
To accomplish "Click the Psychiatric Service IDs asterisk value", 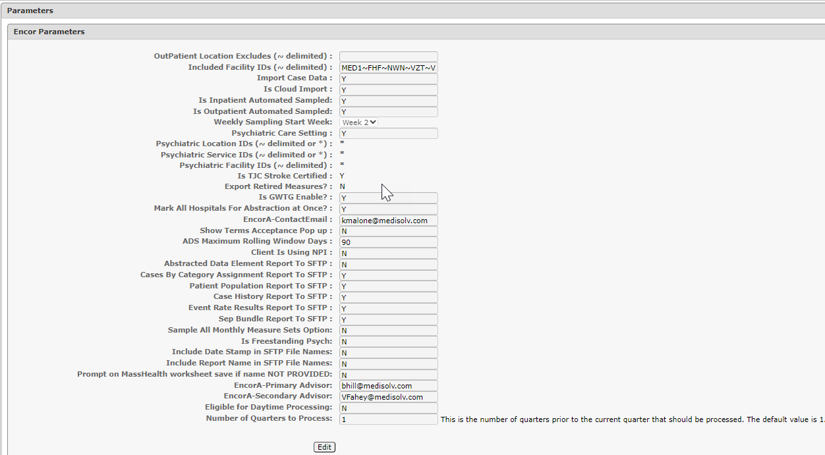I will click(x=341, y=155).
